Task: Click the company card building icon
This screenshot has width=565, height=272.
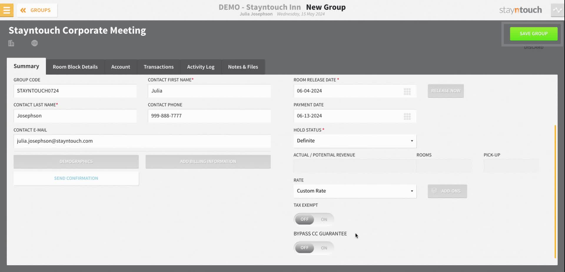Action: (x=11, y=43)
